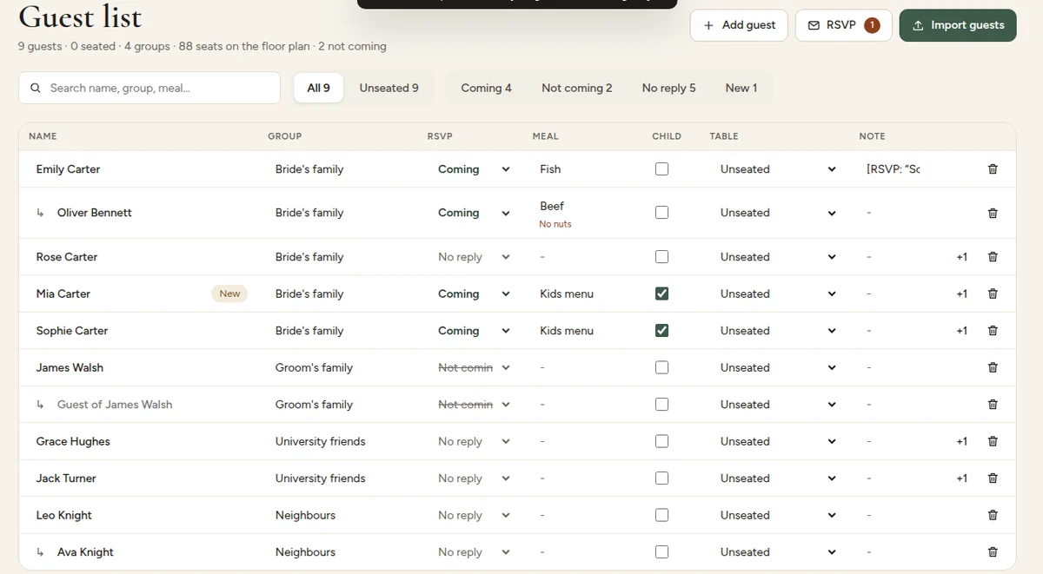This screenshot has width=1043, height=574.
Task: Open Rose Carter's RSVP dropdown
Action: [x=474, y=257]
